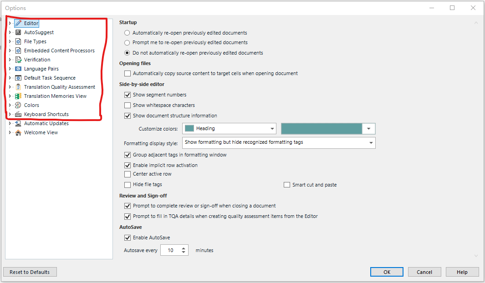
Task: Toggle Enable AutoSave checkbox
Action: pyautogui.click(x=128, y=238)
